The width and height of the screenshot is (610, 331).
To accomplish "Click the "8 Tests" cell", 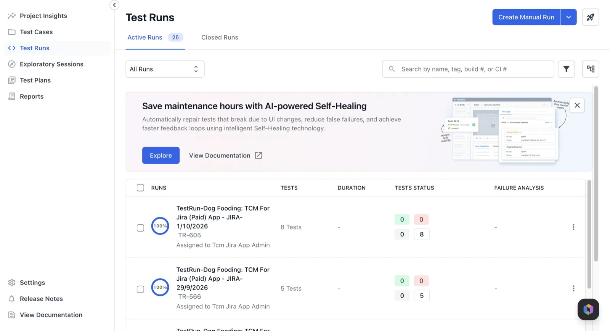I will (x=291, y=227).
